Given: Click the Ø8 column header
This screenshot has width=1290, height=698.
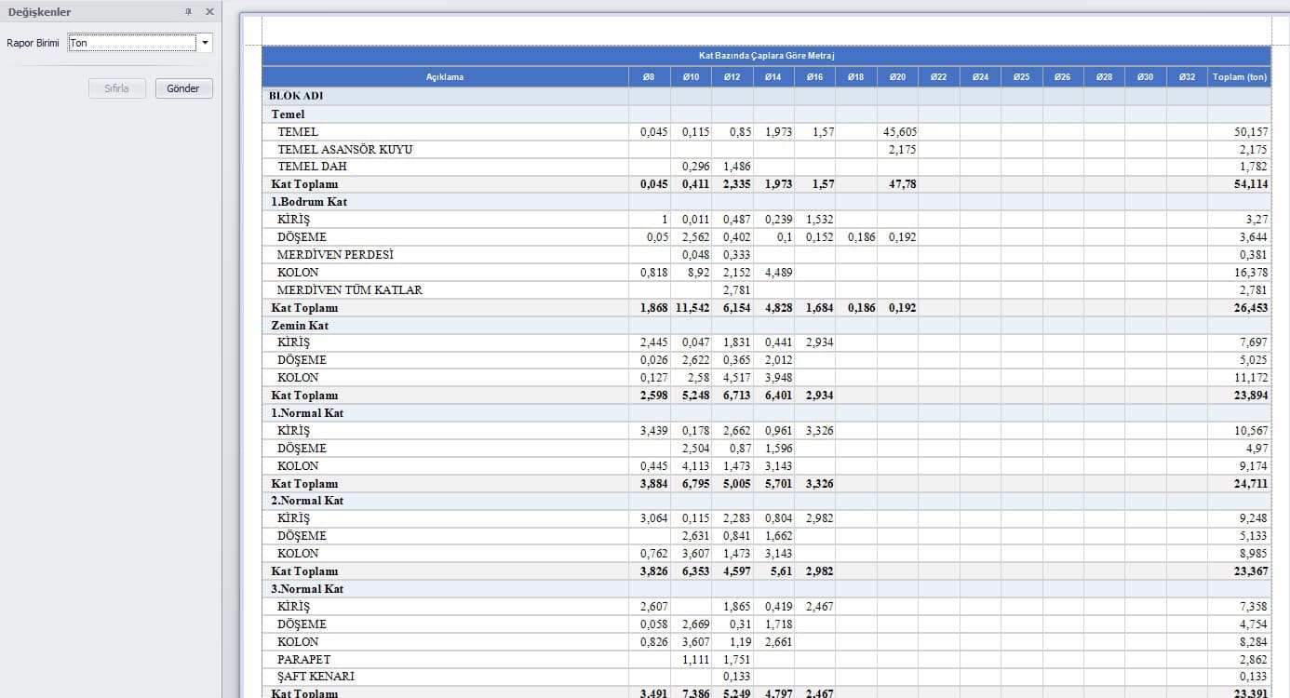Looking at the screenshot, I should click(x=649, y=77).
